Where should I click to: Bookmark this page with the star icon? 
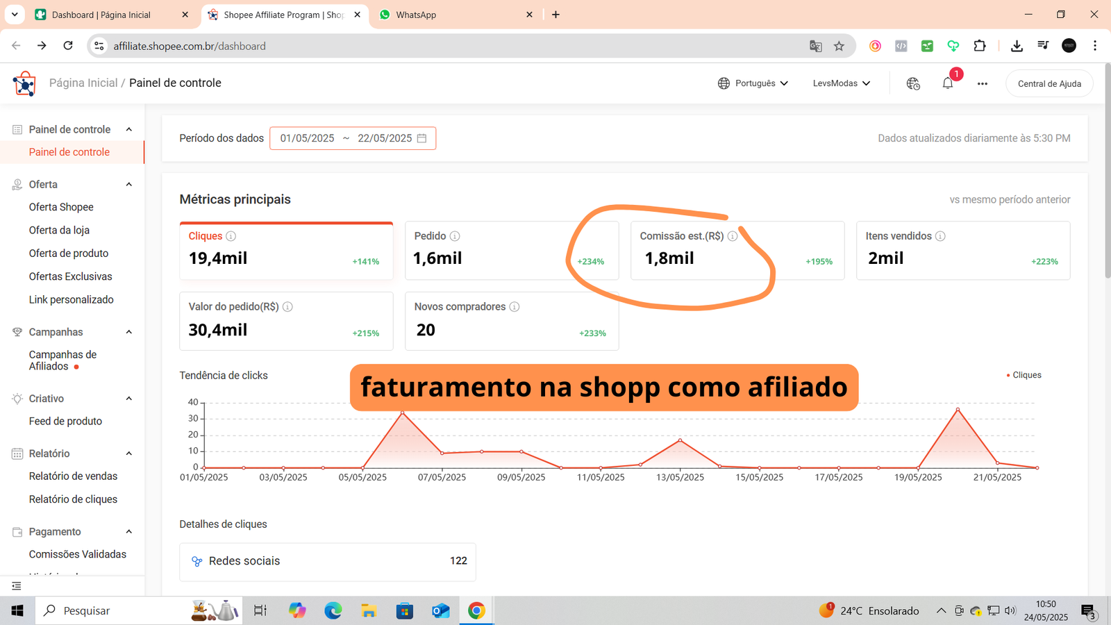click(839, 46)
